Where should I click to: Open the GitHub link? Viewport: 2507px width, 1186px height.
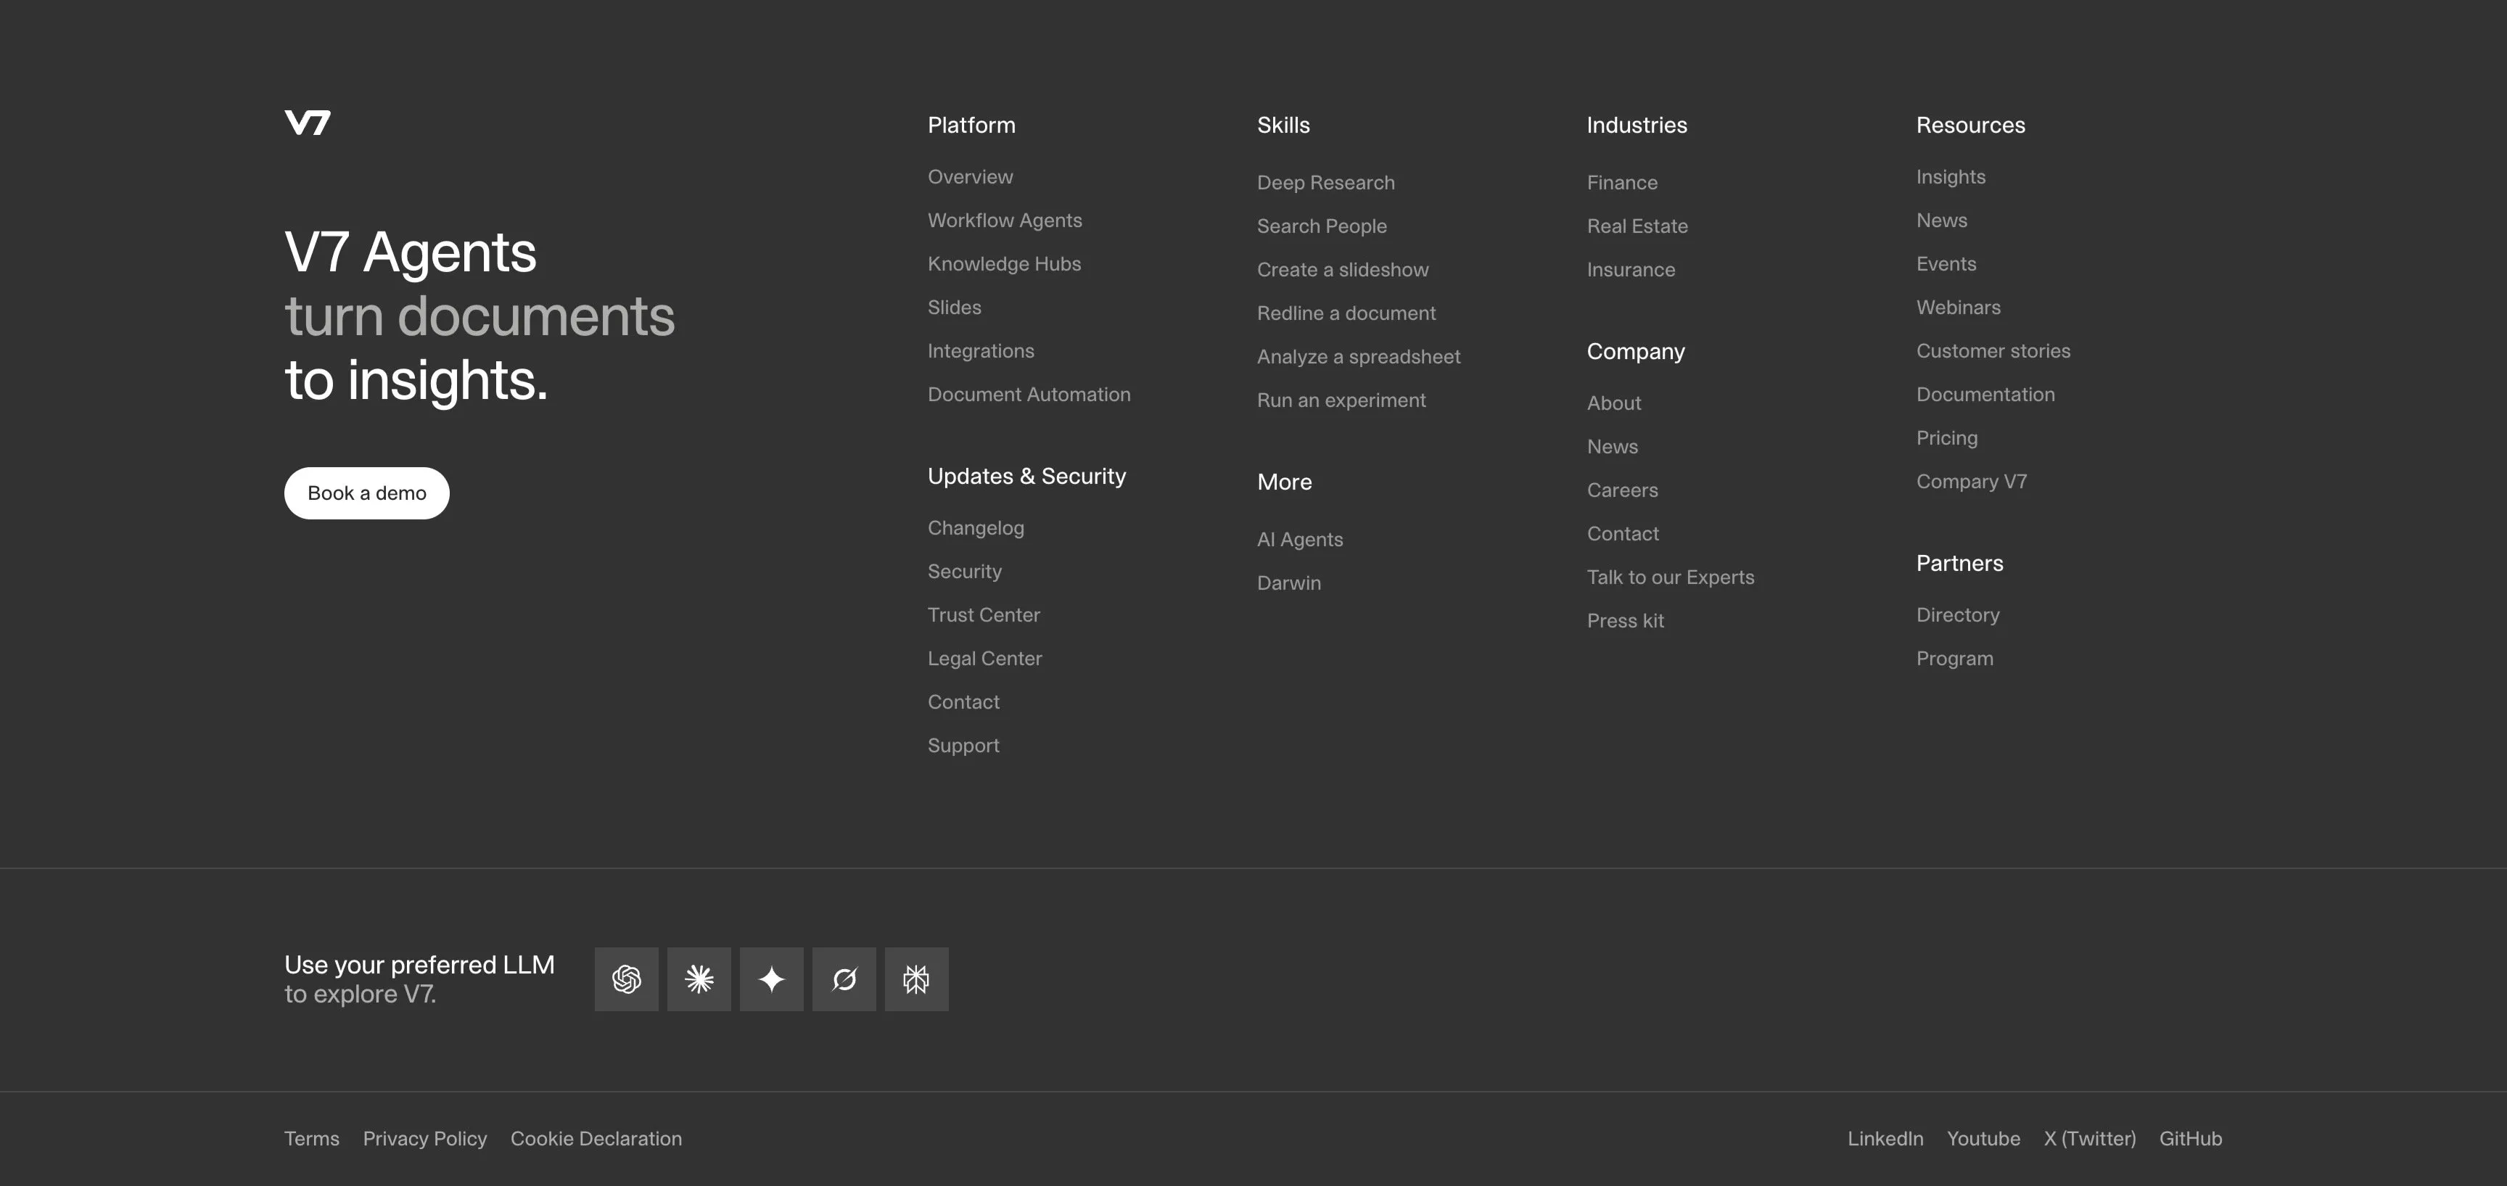click(x=2191, y=1138)
